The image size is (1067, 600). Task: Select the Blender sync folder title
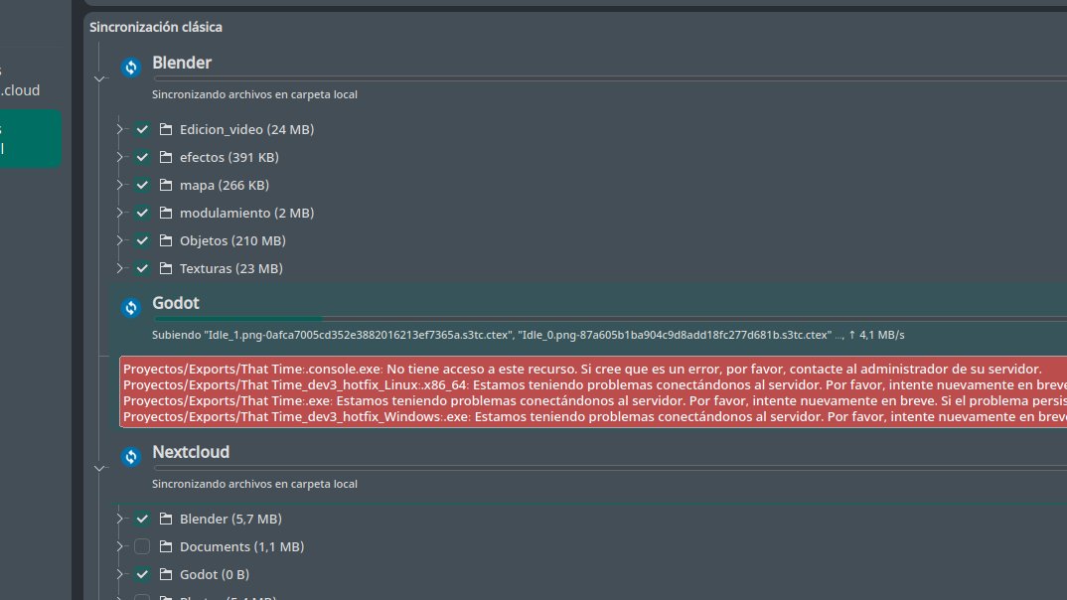pos(182,63)
